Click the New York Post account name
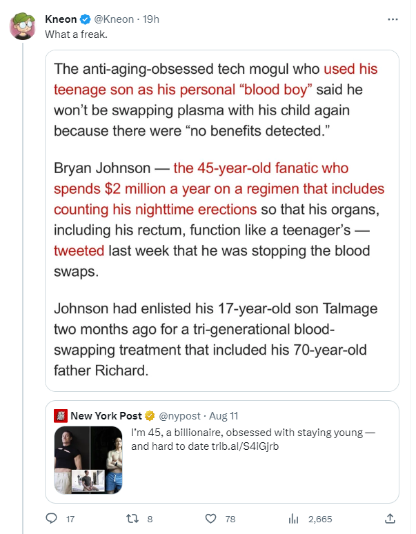This screenshot has height=534, width=416. click(106, 415)
